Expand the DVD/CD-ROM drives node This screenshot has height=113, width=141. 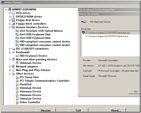point(10,17)
